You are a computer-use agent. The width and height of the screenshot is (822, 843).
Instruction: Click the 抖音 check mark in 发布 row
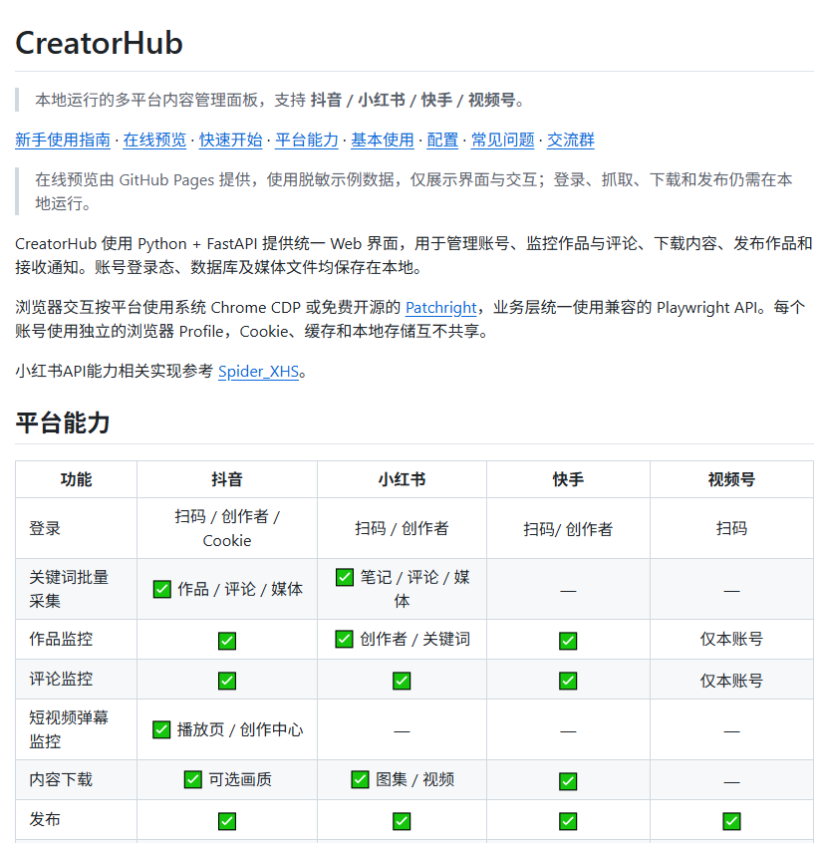tap(227, 821)
